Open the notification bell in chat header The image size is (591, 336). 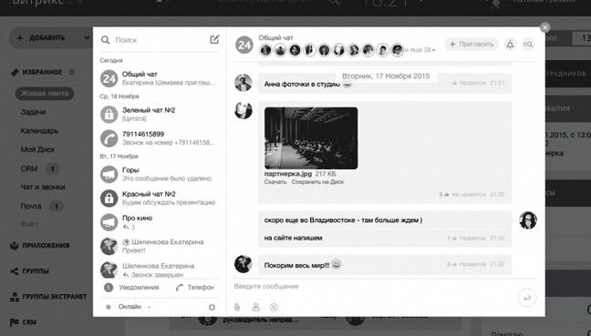pyautogui.click(x=510, y=45)
